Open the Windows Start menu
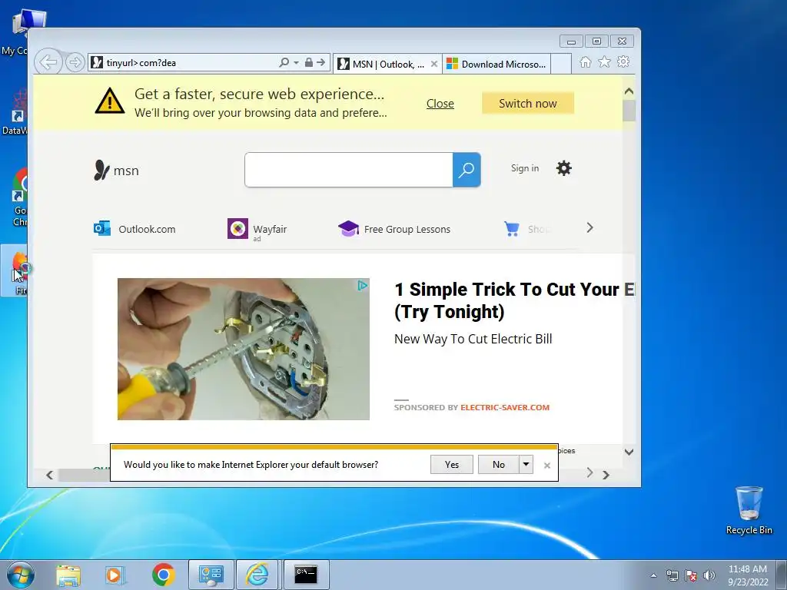Screen dimensions: 787x590 coord(21,575)
